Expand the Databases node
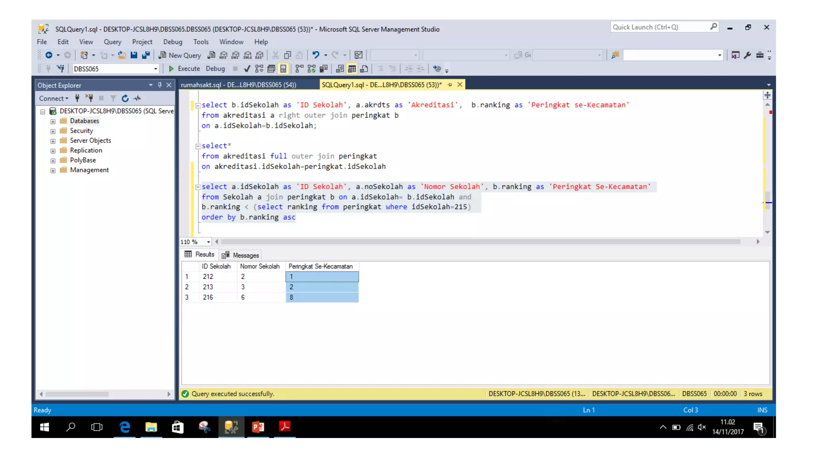Screen dimensions: 813x457 pos(53,121)
